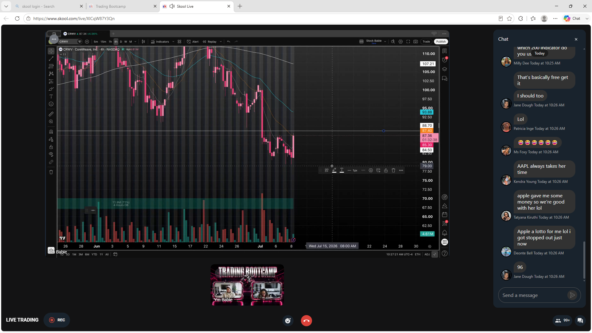Start bar Replay mode
Image resolution: width=592 pixels, height=333 pixels.
point(210,42)
